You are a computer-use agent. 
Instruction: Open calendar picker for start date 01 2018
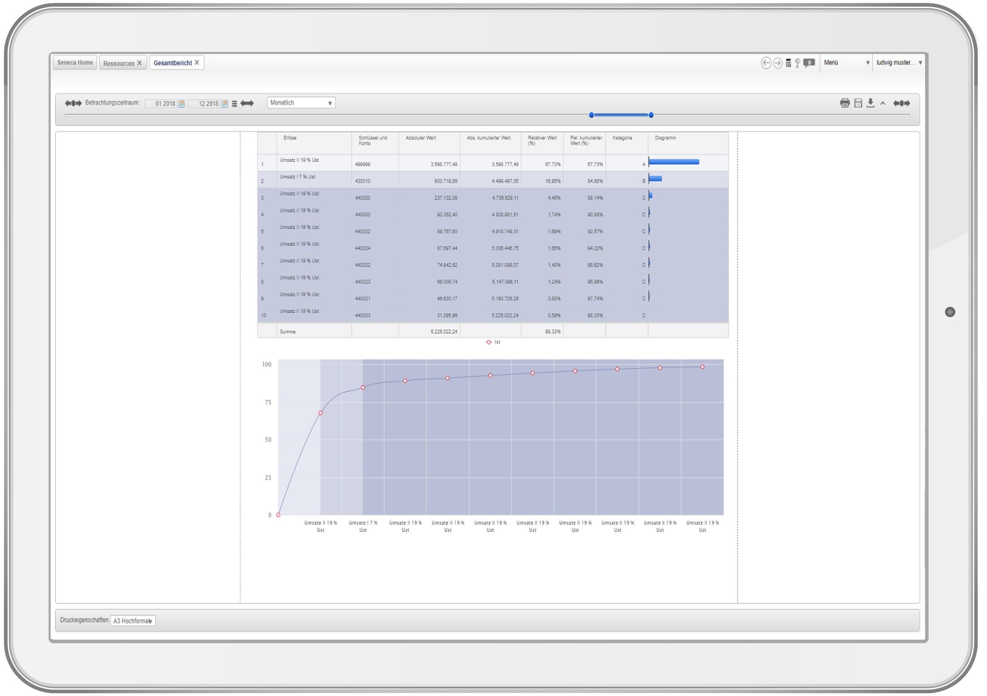(x=181, y=104)
